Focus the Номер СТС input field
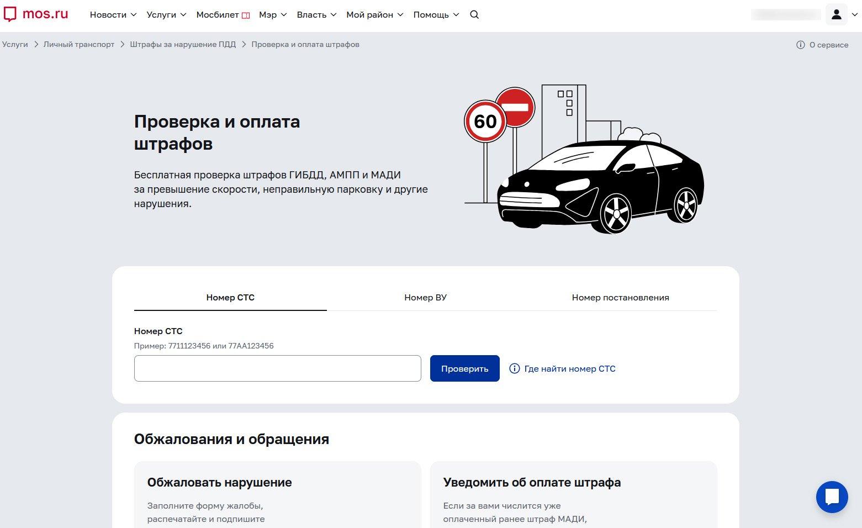Screen dimensions: 862x528 tap(277, 368)
